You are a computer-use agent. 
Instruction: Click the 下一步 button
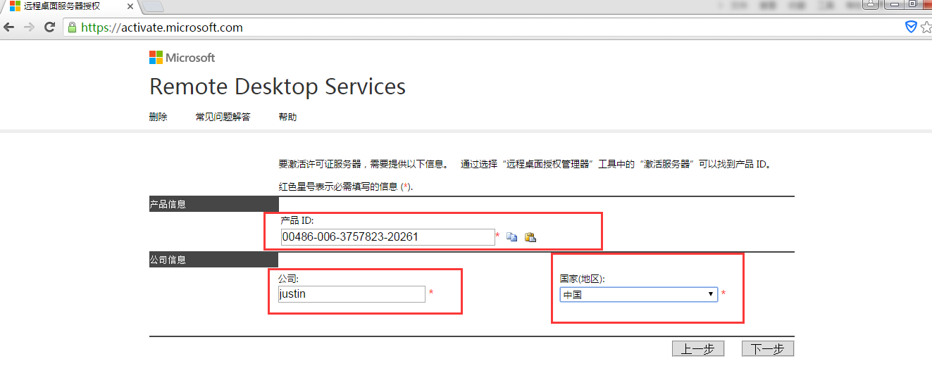click(x=768, y=349)
